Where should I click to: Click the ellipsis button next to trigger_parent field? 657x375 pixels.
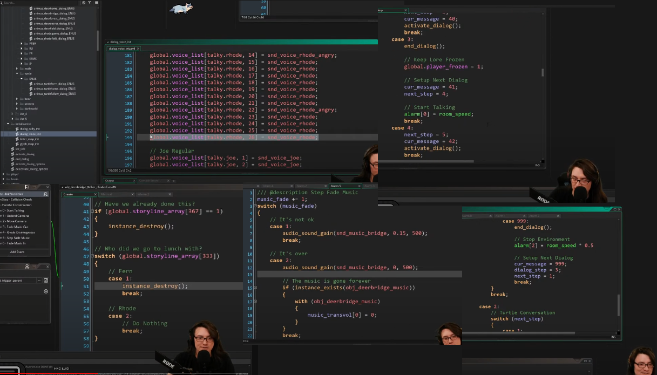click(39, 280)
